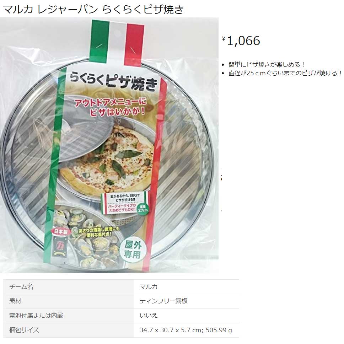Image resolution: width=344 pixels, height=344 pixels.
Task: Click the マルカ brand value in the table
Action: (149, 286)
